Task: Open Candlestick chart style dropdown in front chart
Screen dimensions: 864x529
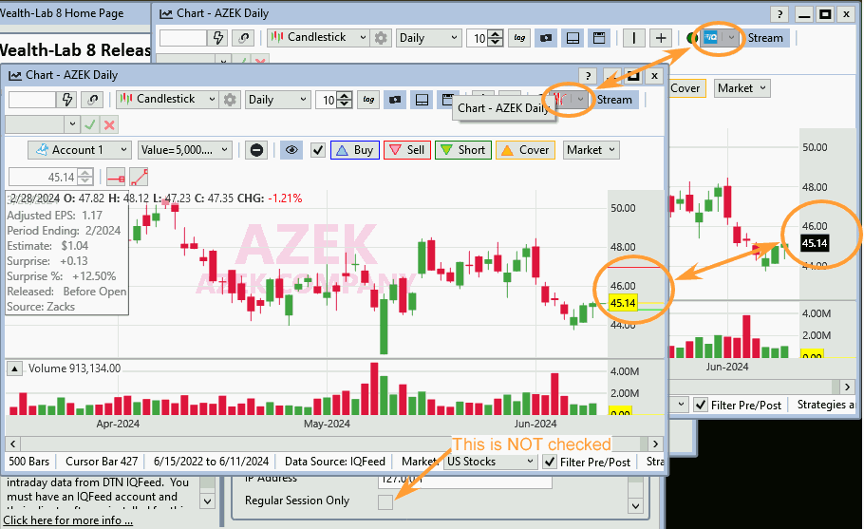Action: (x=167, y=100)
